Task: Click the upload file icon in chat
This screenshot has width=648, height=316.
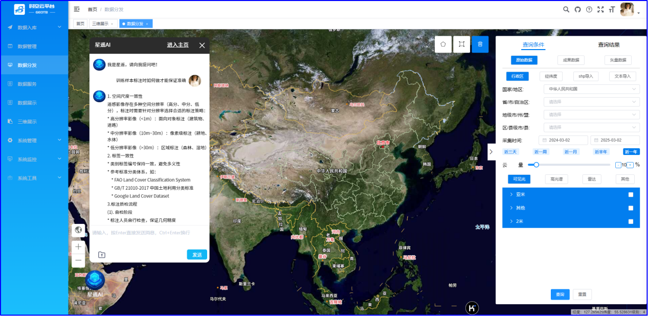Action: [102, 255]
